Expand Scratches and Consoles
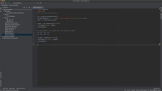The image size is (162, 91). coord(2,38)
